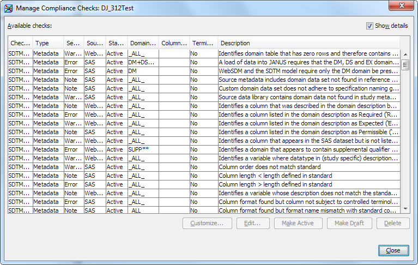Click the 'DM+DS...' domain cell
Viewport: 418px width, 265px height.
click(143, 62)
